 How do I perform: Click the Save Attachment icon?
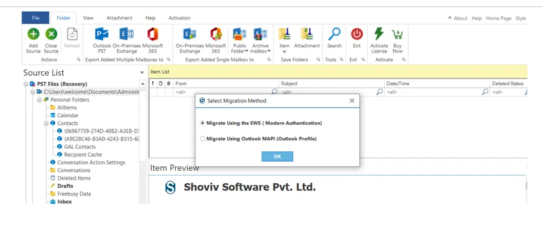point(307,34)
